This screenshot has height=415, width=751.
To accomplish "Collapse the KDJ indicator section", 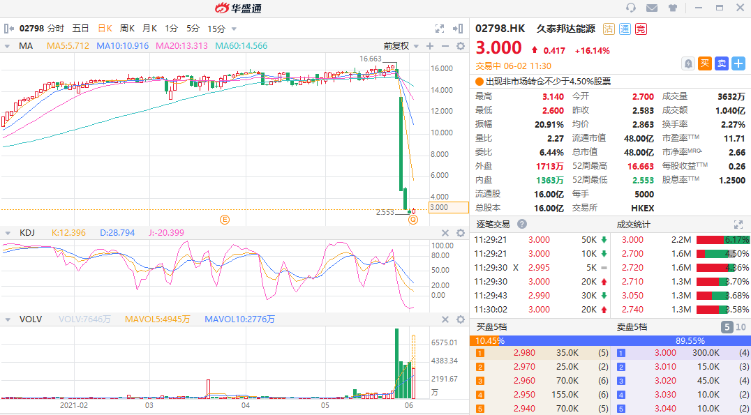I will (8, 233).
